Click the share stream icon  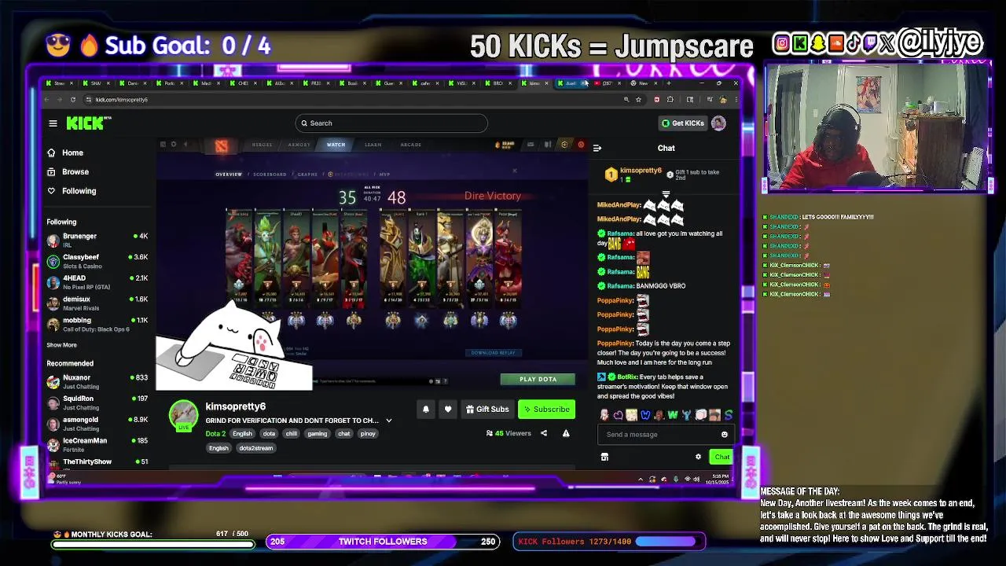click(544, 433)
